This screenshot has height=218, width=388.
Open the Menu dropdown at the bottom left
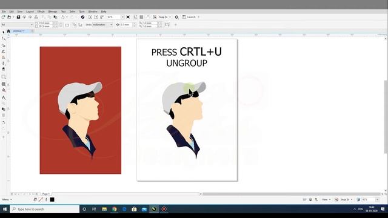click(x=7, y=199)
